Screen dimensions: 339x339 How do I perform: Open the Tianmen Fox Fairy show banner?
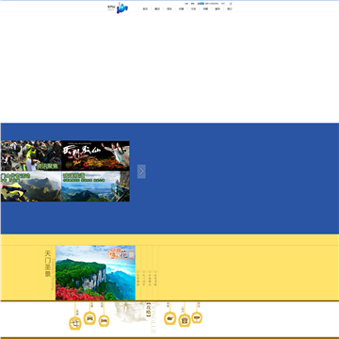pyautogui.click(x=95, y=155)
